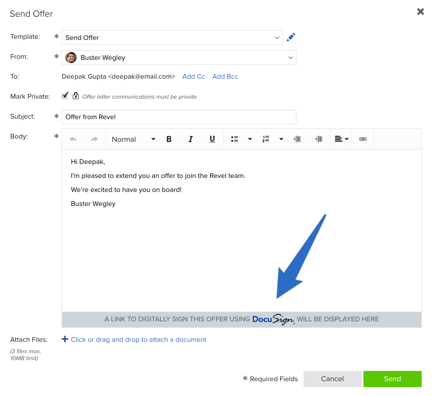Viewport: 432px width, 396px height.
Task: Increase indent of text
Action: point(319,139)
